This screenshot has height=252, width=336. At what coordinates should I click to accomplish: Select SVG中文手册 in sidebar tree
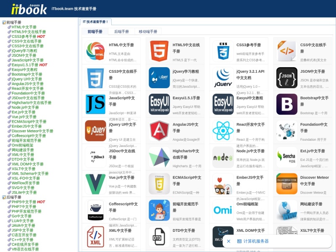pos(23,188)
